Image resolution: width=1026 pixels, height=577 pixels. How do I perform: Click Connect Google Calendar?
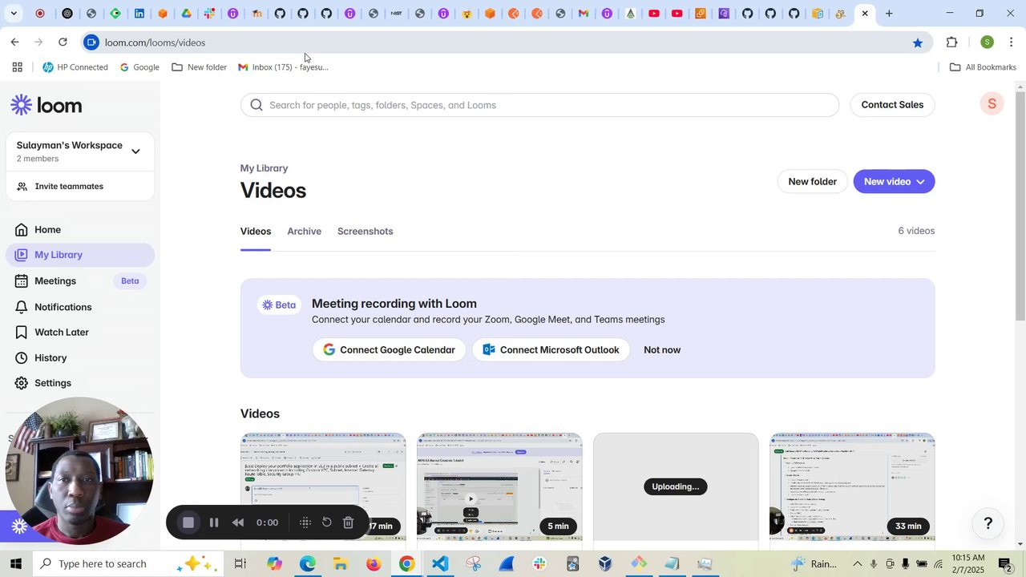pos(389,350)
